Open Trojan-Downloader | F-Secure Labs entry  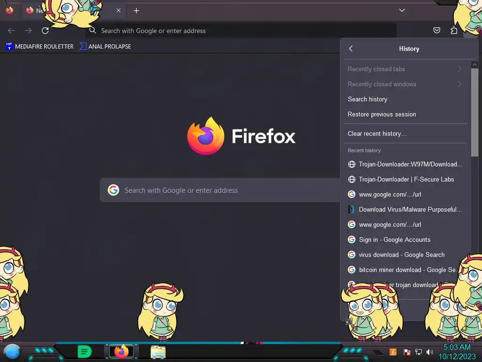coord(405,179)
